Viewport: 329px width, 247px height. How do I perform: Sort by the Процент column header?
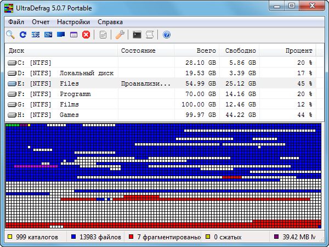pos(287,50)
